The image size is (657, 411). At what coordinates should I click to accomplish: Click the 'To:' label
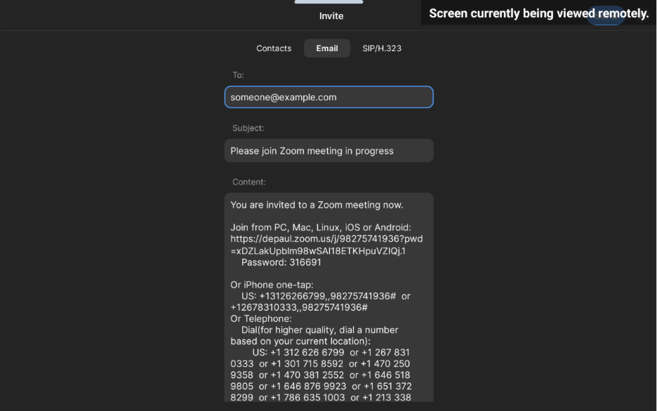point(238,75)
